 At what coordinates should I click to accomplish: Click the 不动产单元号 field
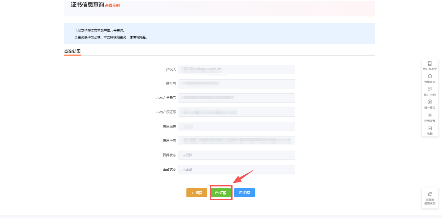pos(236,98)
